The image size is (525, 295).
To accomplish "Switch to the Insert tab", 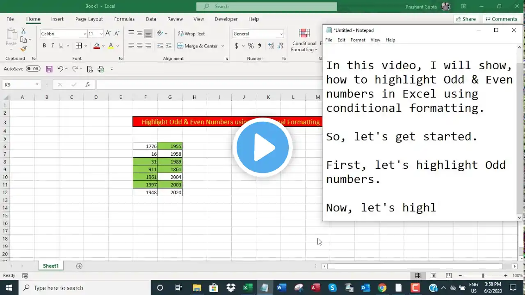I will pos(57,19).
